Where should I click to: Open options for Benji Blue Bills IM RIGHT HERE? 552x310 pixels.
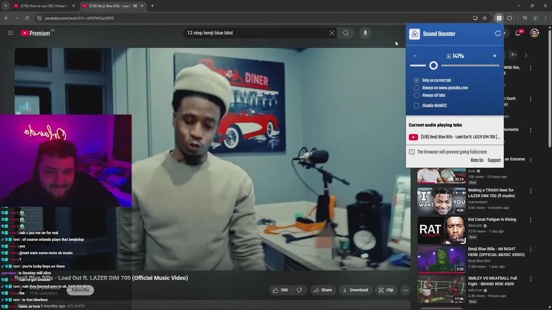pos(531,250)
